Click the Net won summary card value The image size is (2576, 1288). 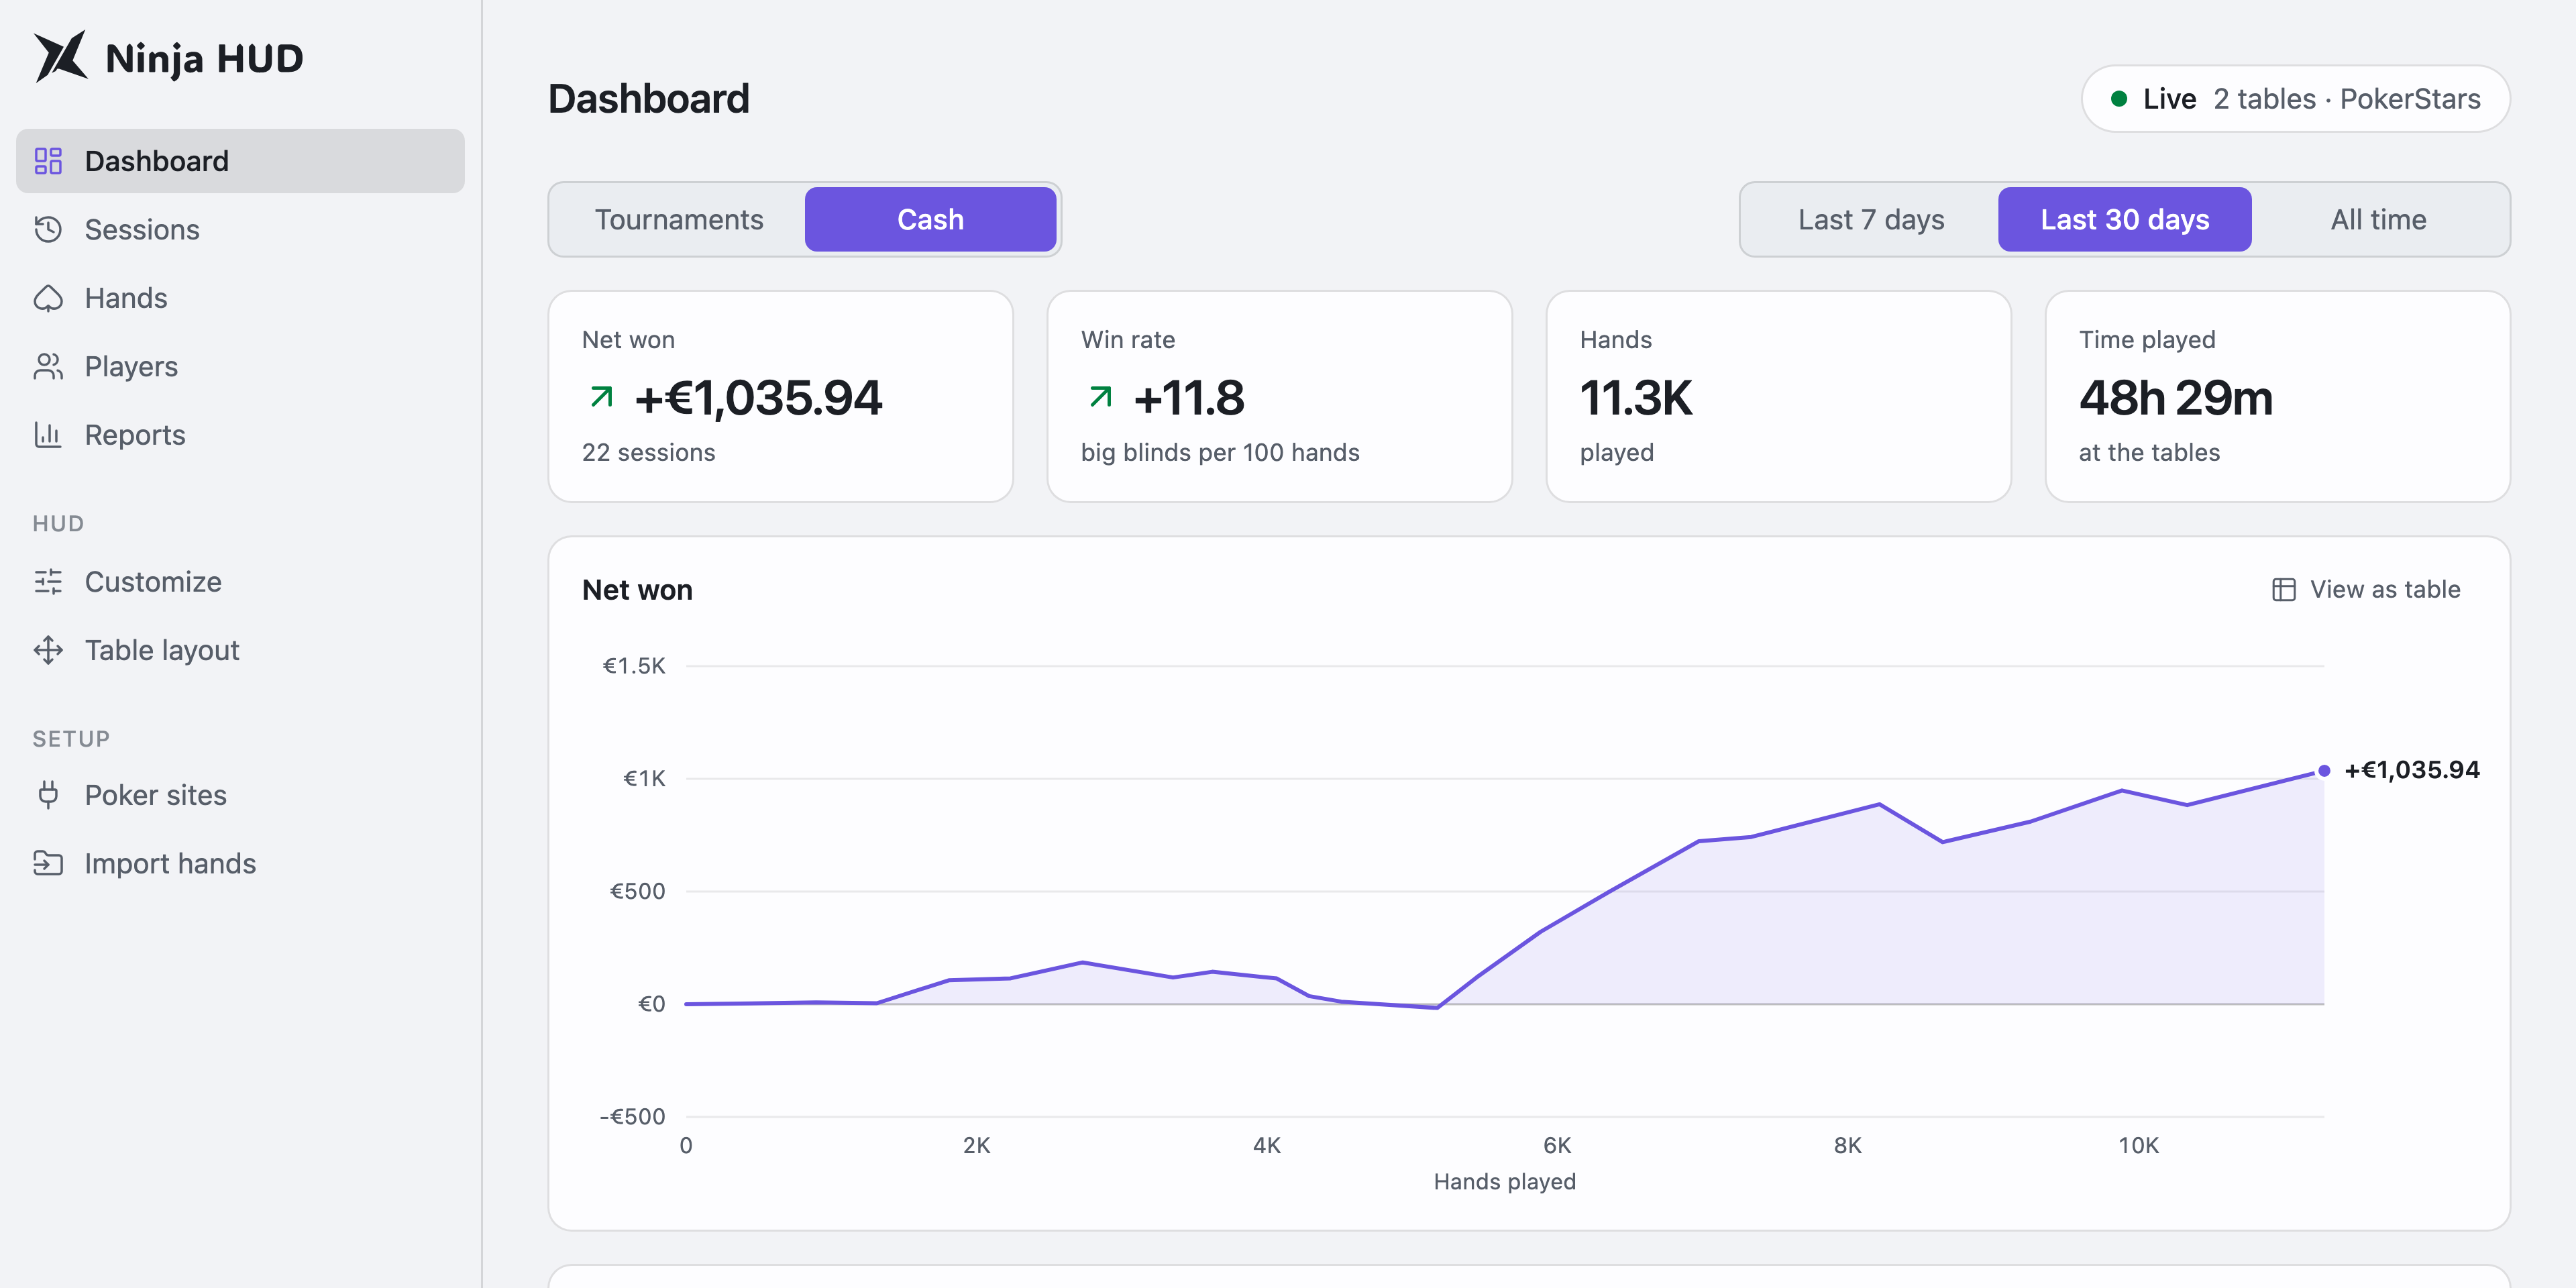coord(758,398)
